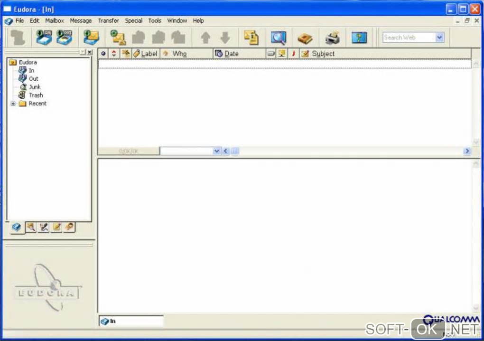This screenshot has height=341, width=484.
Task: Sort by the Server status column header
Action: [282, 54]
